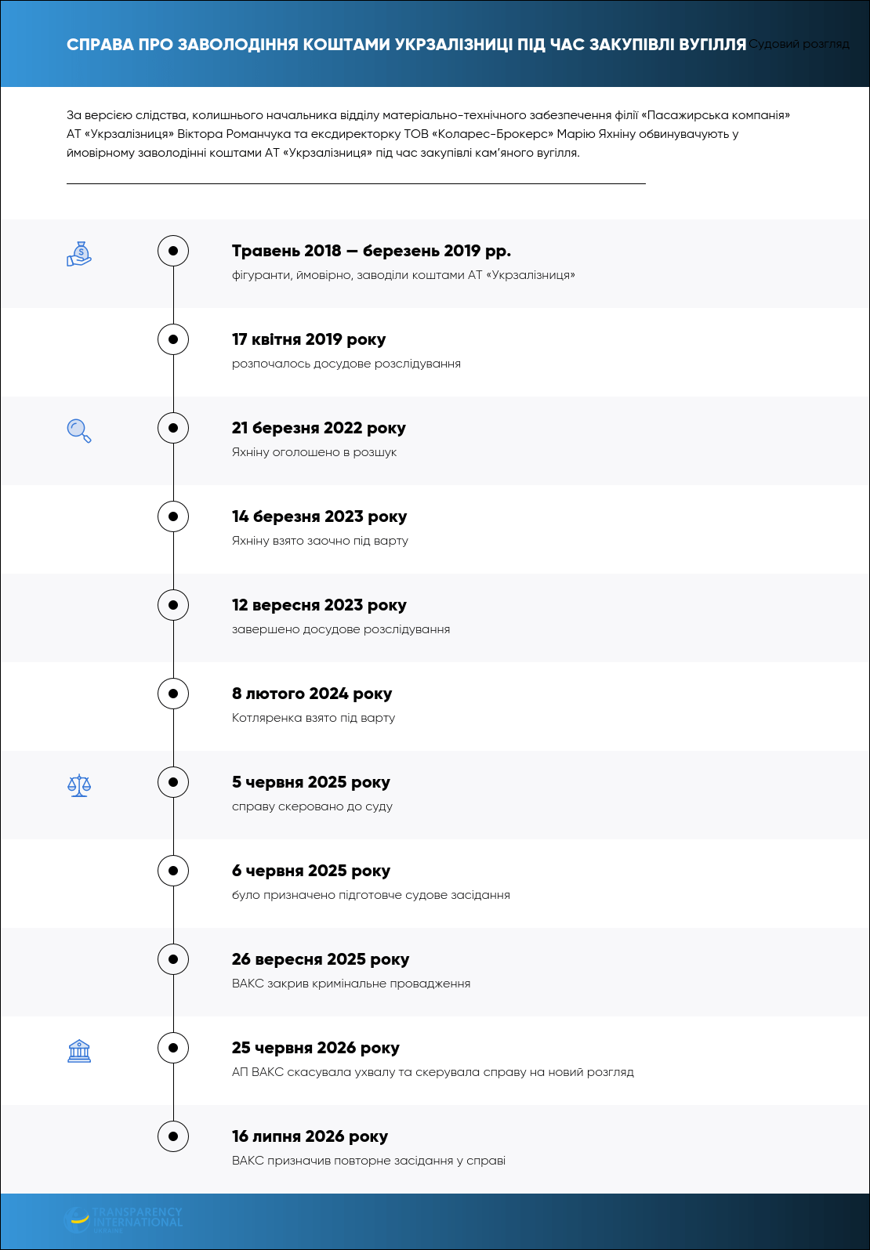Click the Transparency International logo

click(x=123, y=1219)
